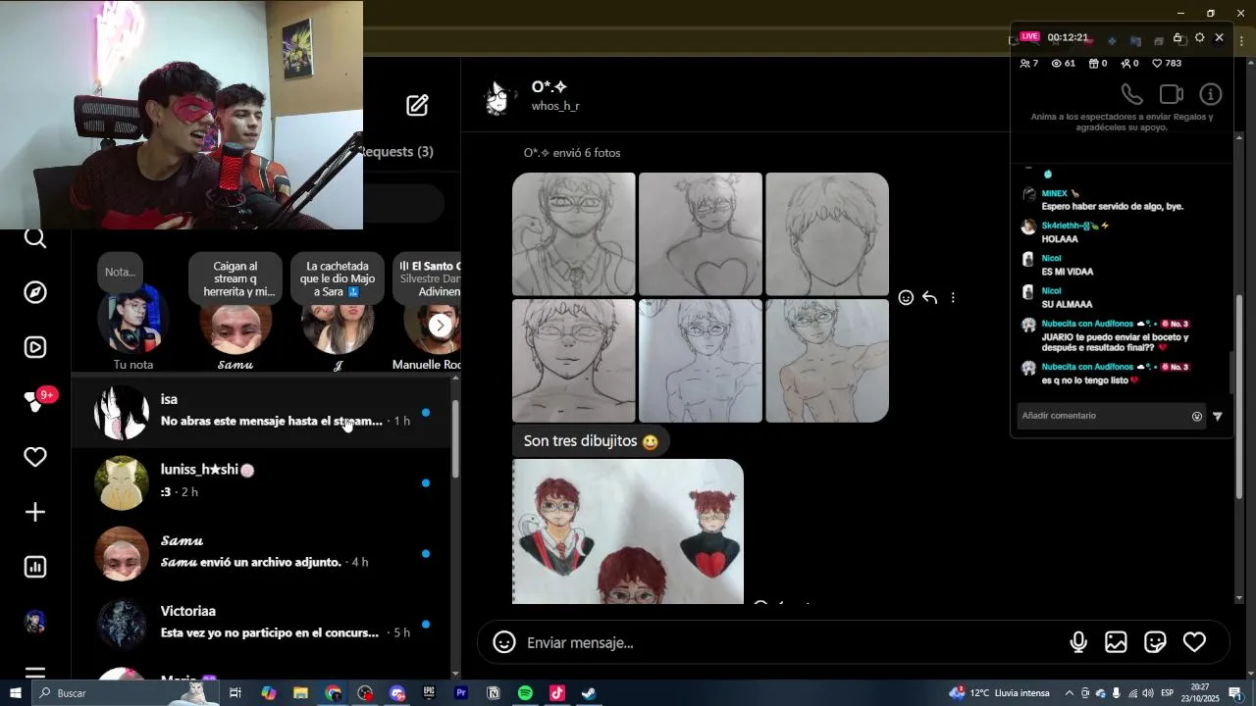The height and width of the screenshot is (706, 1256).
Task: Start a new message with compose icon
Action: 417,105
